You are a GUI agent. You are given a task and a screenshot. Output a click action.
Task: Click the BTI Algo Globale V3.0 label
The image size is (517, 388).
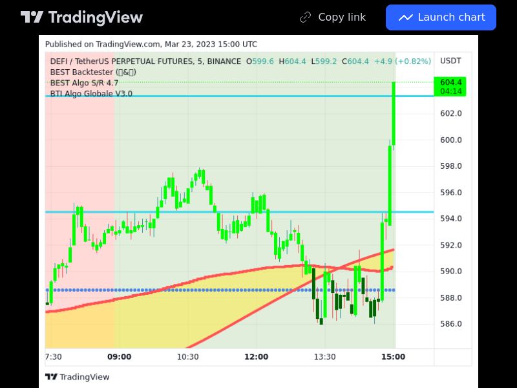pyautogui.click(x=91, y=94)
